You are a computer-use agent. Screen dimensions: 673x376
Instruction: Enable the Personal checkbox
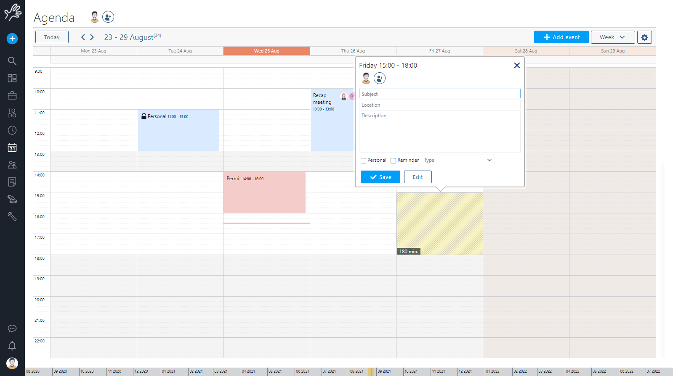point(363,160)
